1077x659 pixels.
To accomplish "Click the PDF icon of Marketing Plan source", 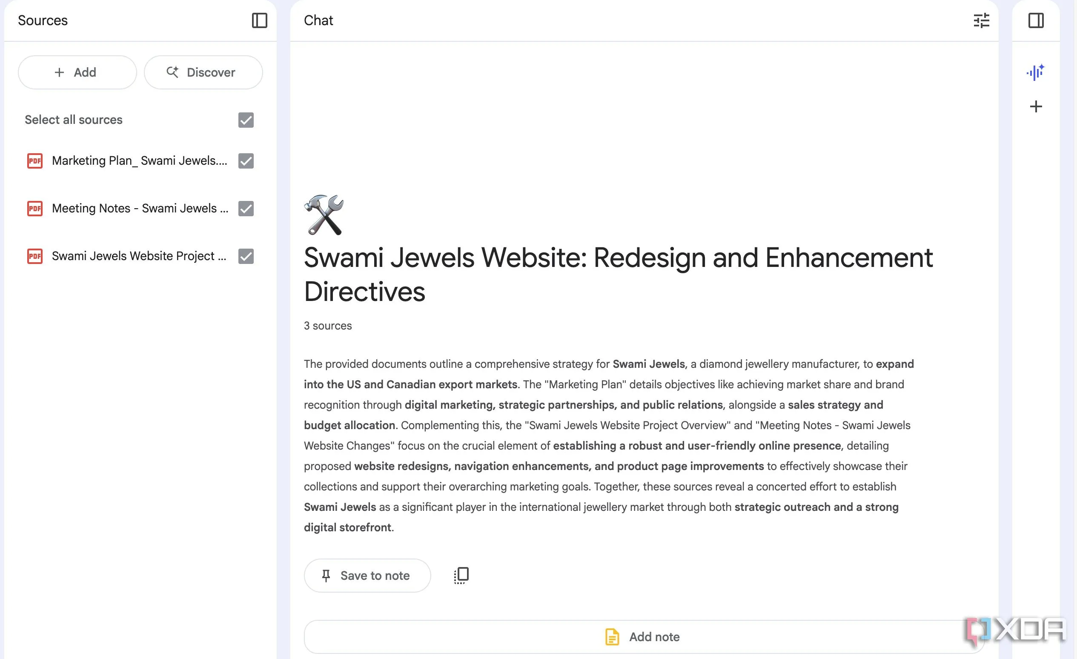I will point(35,161).
